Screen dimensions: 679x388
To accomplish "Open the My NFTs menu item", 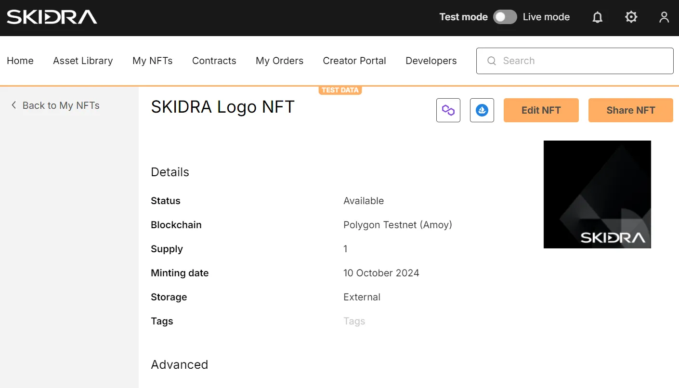I will point(153,61).
